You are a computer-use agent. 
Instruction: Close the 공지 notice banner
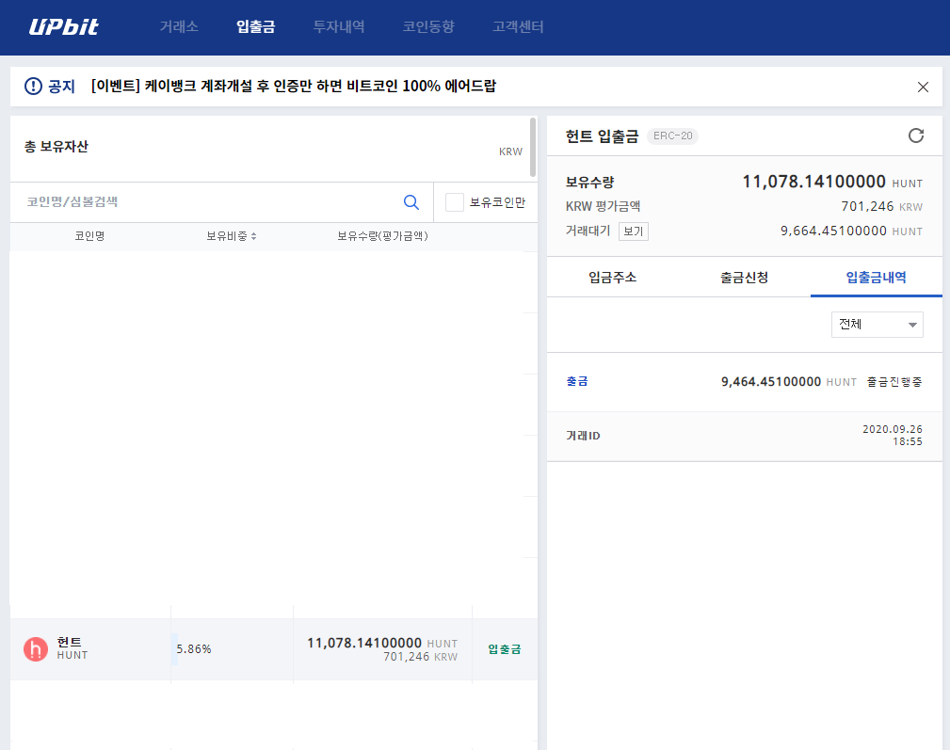923,88
